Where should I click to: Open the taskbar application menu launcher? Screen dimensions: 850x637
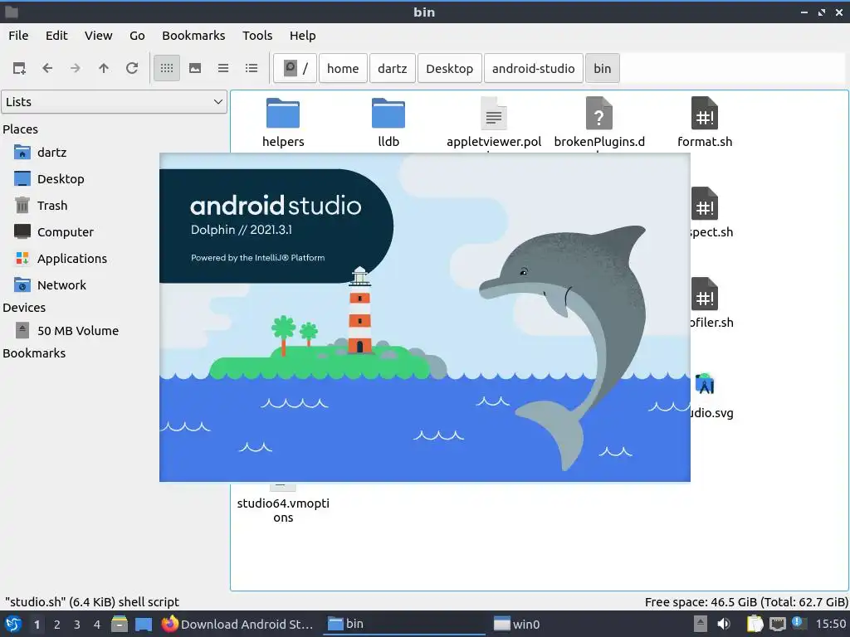13,625
